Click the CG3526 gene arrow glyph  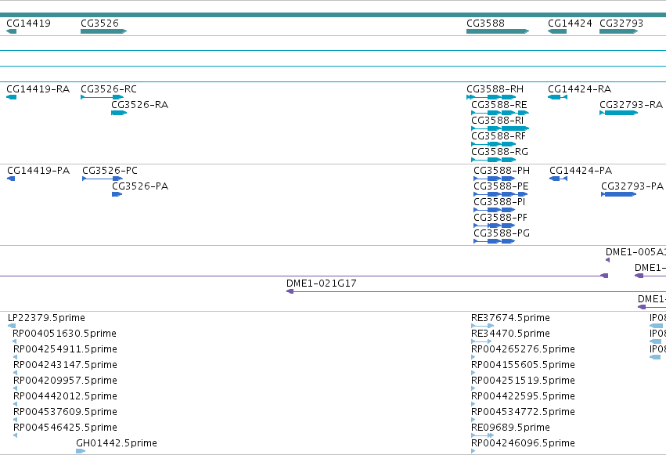click(x=103, y=31)
